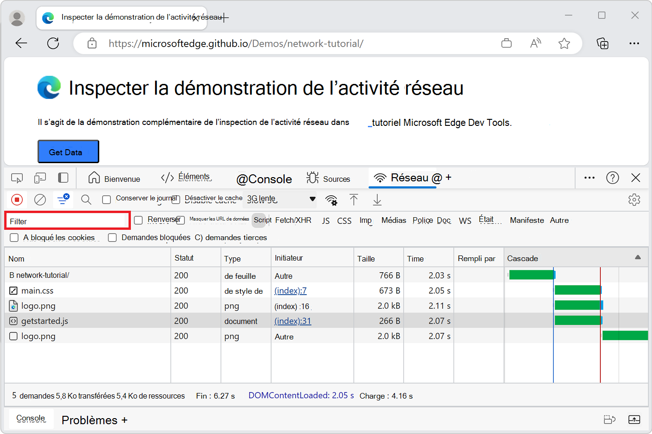The width and height of the screenshot is (652, 434).
Task: Close the DevTools panel
Action: 636,178
